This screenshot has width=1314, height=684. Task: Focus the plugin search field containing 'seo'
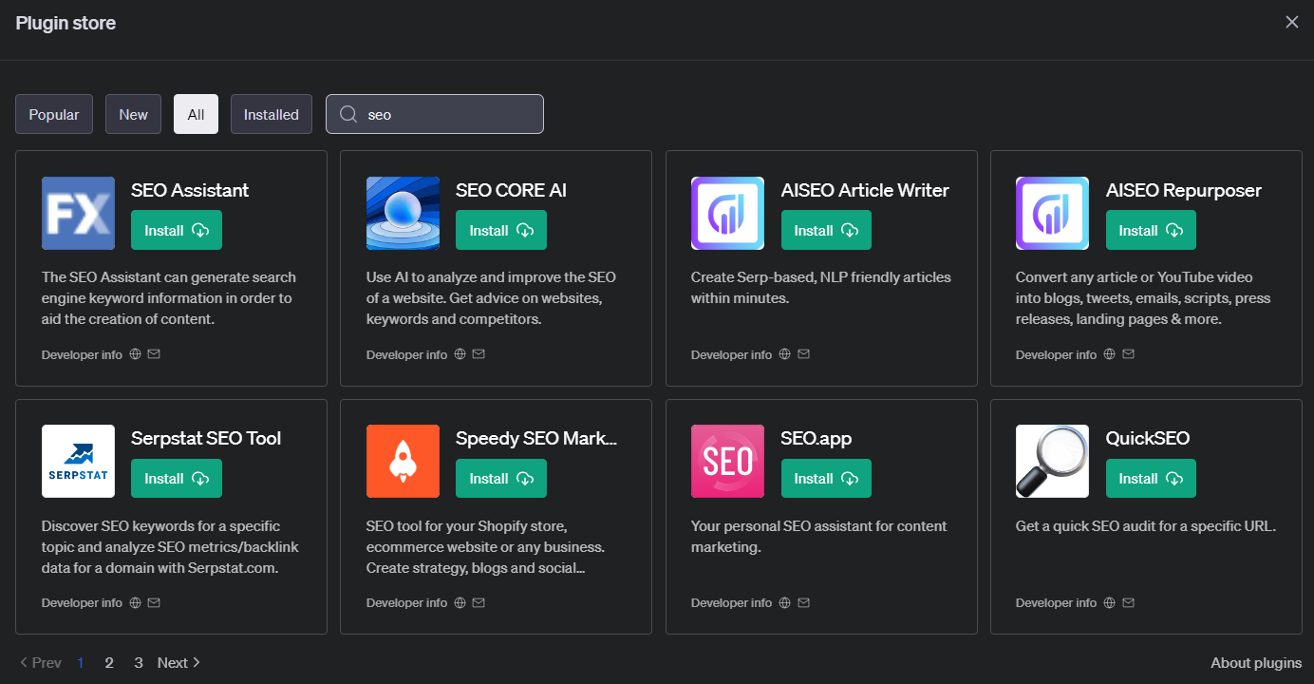click(x=435, y=114)
